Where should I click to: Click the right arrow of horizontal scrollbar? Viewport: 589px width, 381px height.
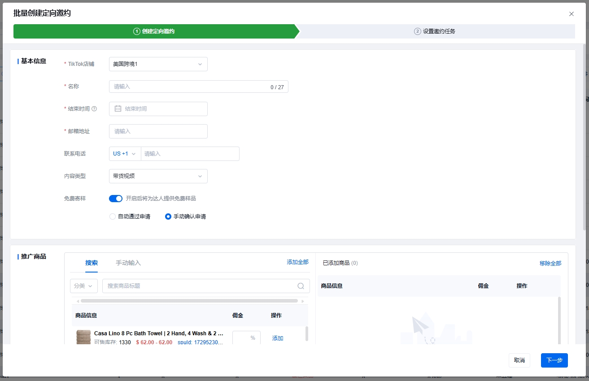coord(303,301)
